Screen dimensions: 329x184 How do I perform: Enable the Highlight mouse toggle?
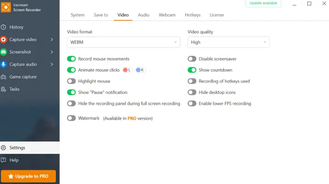71,81
